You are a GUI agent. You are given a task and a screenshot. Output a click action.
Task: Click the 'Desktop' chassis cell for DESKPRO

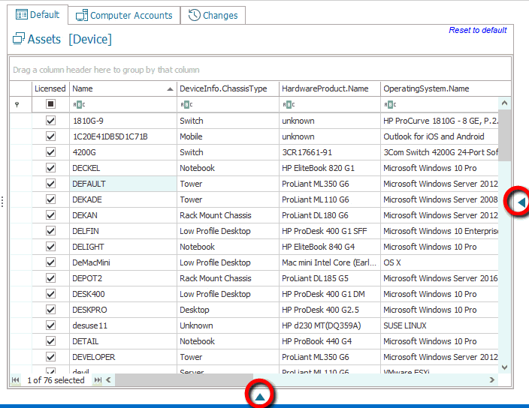click(228, 310)
